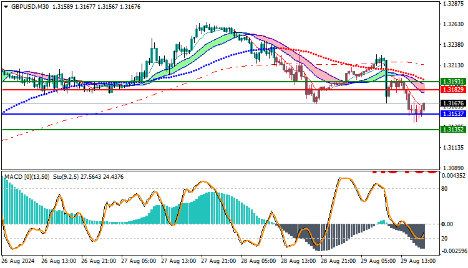The height and width of the screenshot is (268, 468).
Task: Click the 1.32630 price scale value
Action: point(454,24)
